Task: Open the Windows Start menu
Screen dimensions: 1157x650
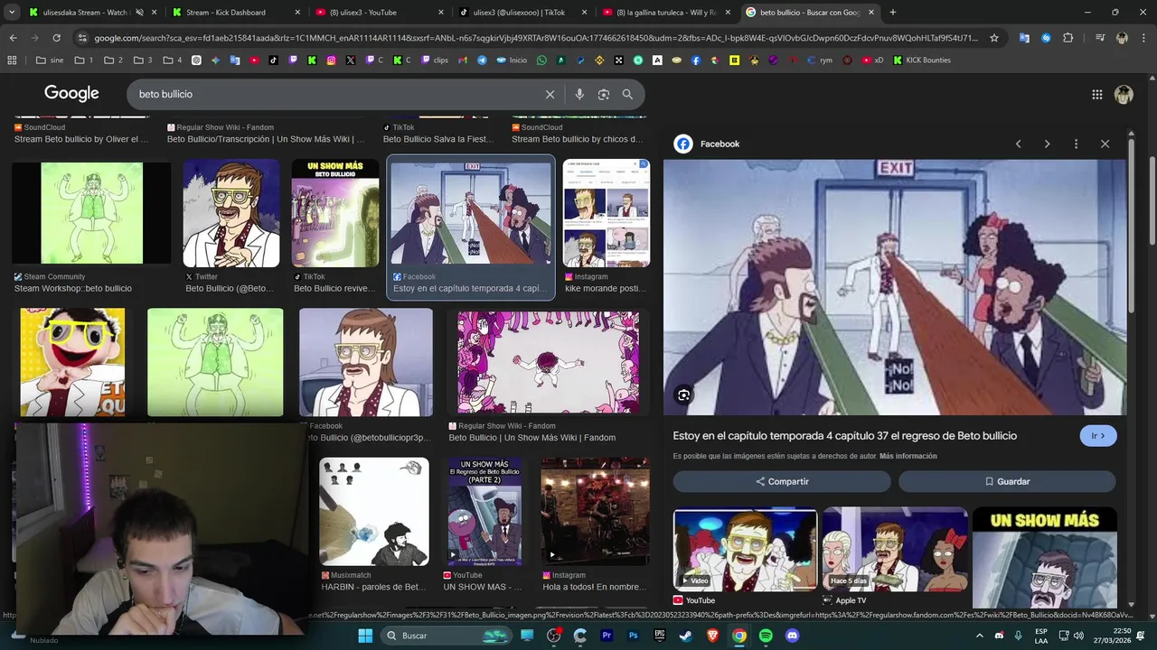Action: [365, 636]
